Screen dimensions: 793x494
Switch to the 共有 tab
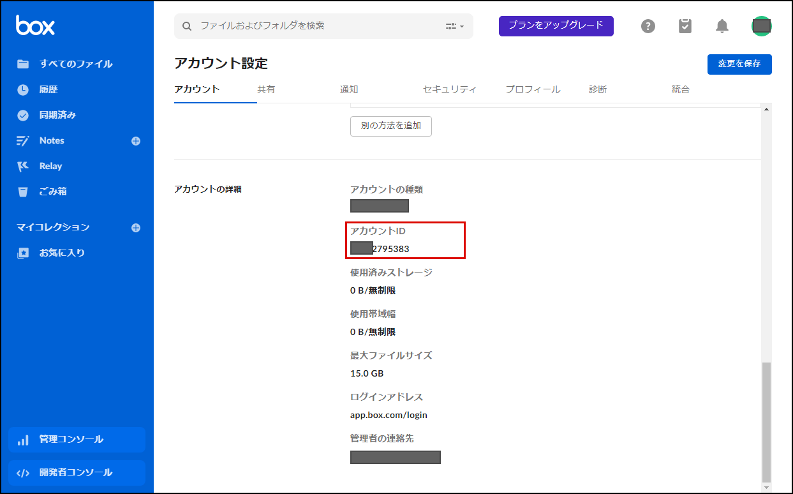click(x=266, y=89)
